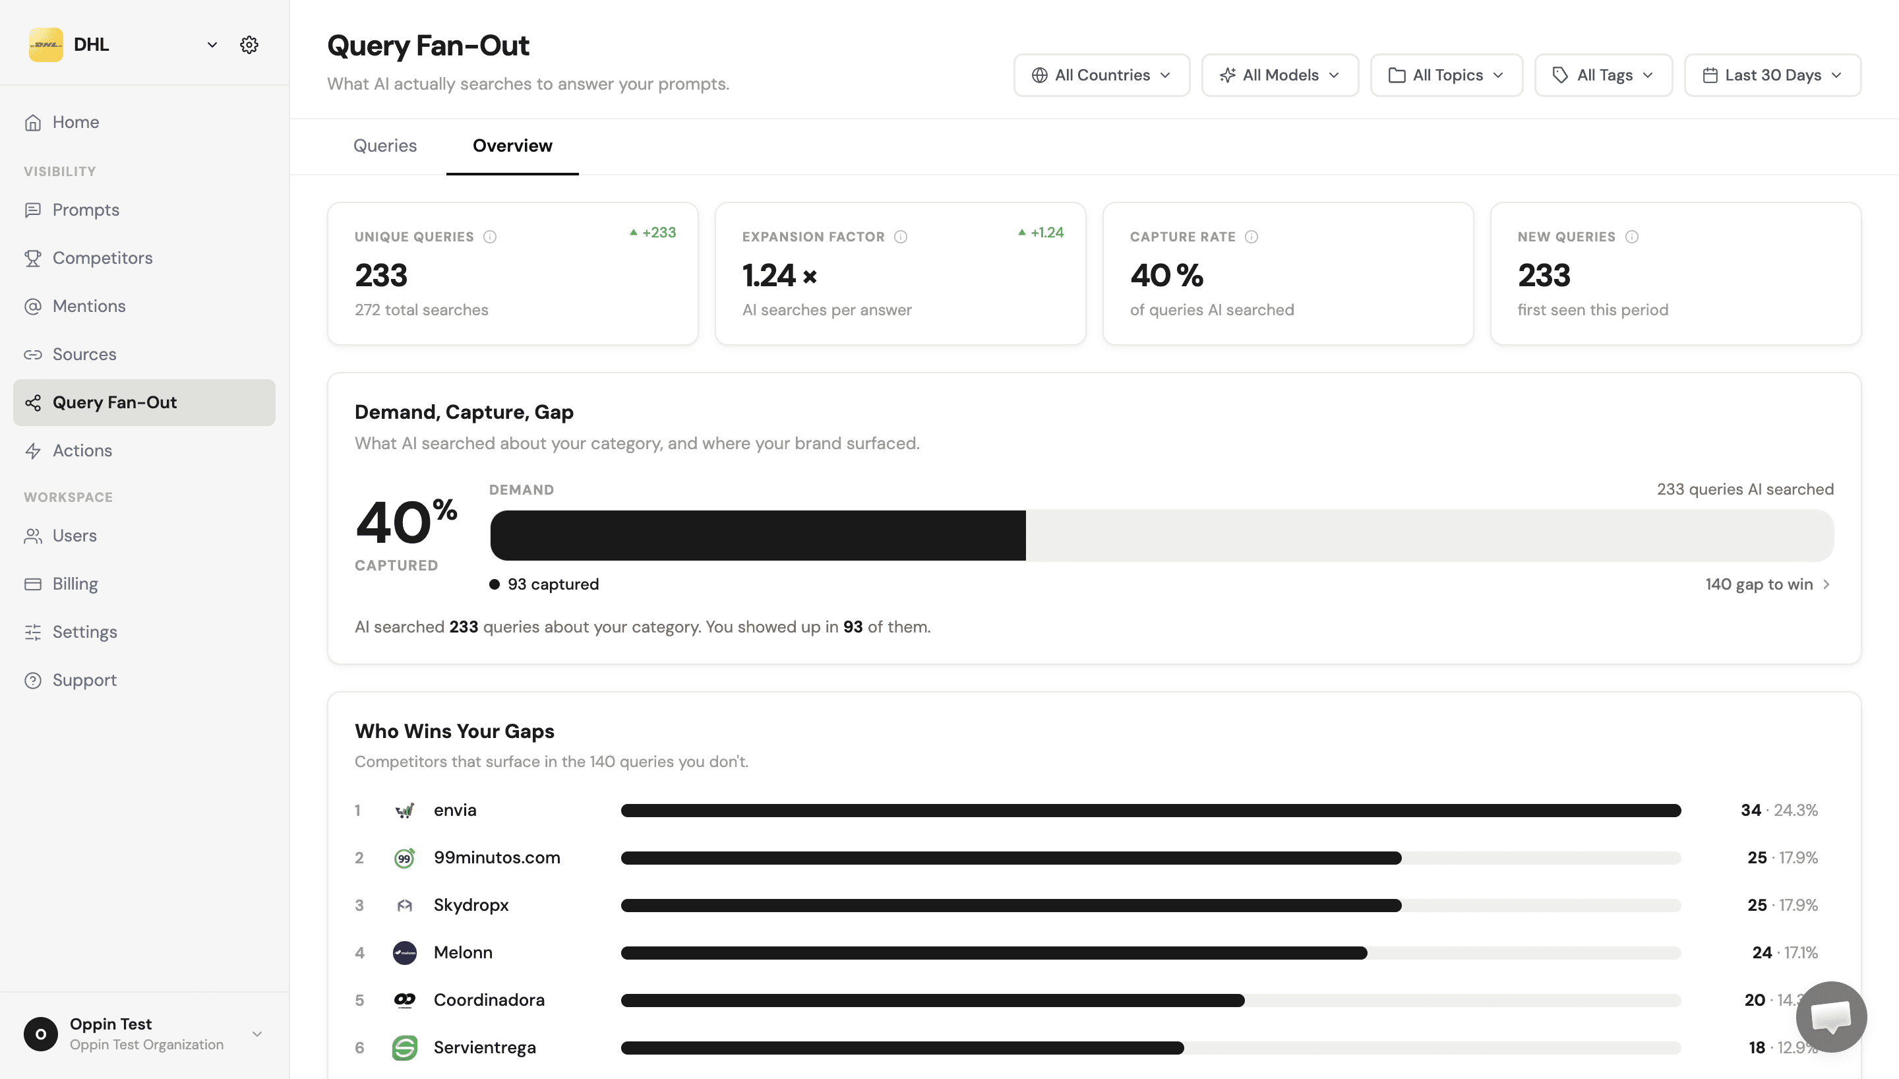Viewport: 1899px width, 1079px height.
Task: Click the Coordinadora competitor name
Action: tap(489, 1000)
